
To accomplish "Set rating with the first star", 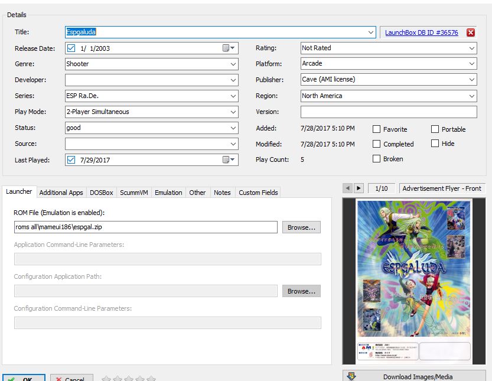I will point(106,379).
